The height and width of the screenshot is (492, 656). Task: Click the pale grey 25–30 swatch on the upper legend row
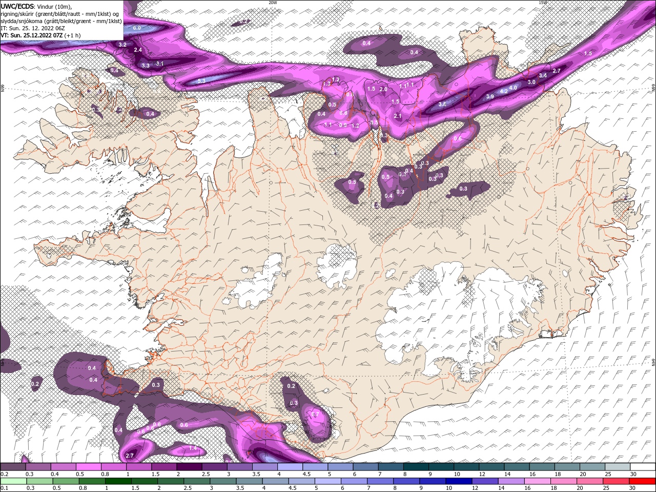click(x=618, y=467)
